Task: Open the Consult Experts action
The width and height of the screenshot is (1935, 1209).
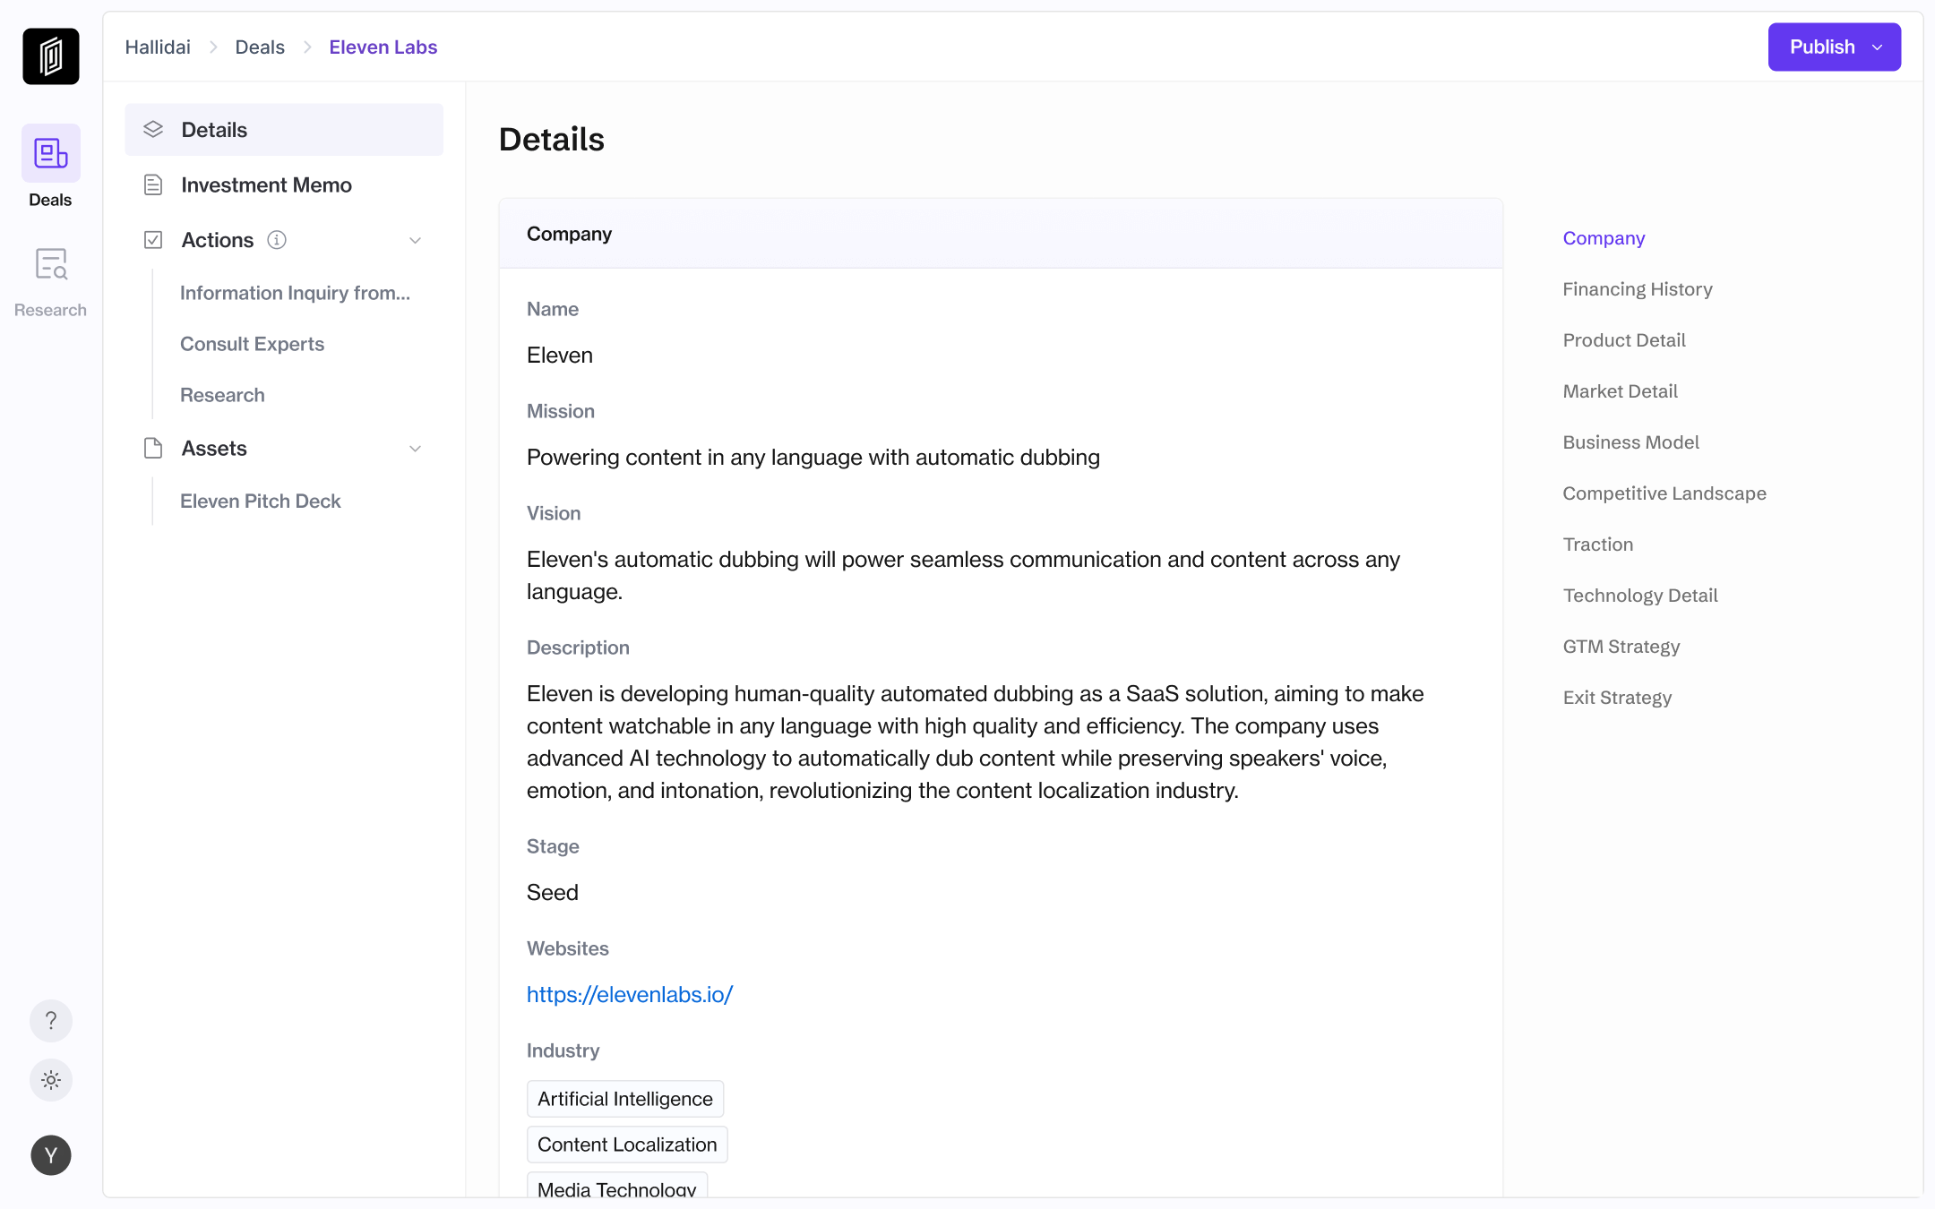Action: pos(253,344)
